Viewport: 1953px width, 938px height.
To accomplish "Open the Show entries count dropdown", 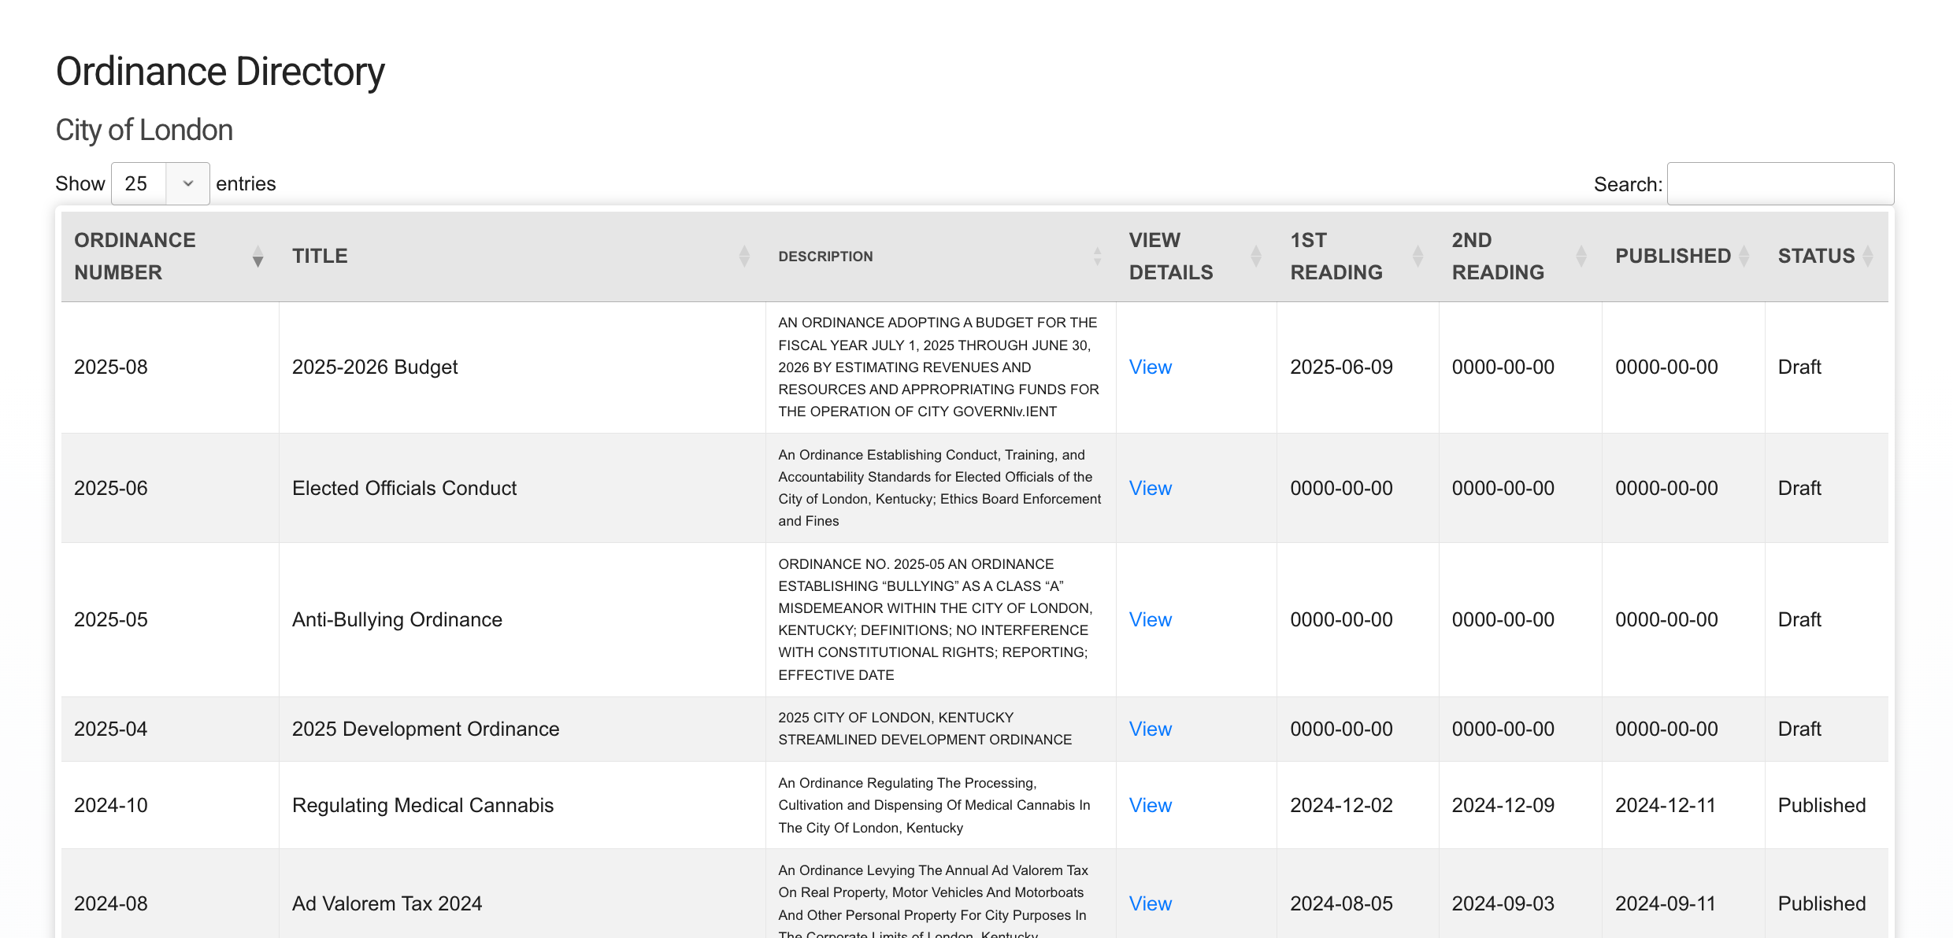I will point(160,183).
